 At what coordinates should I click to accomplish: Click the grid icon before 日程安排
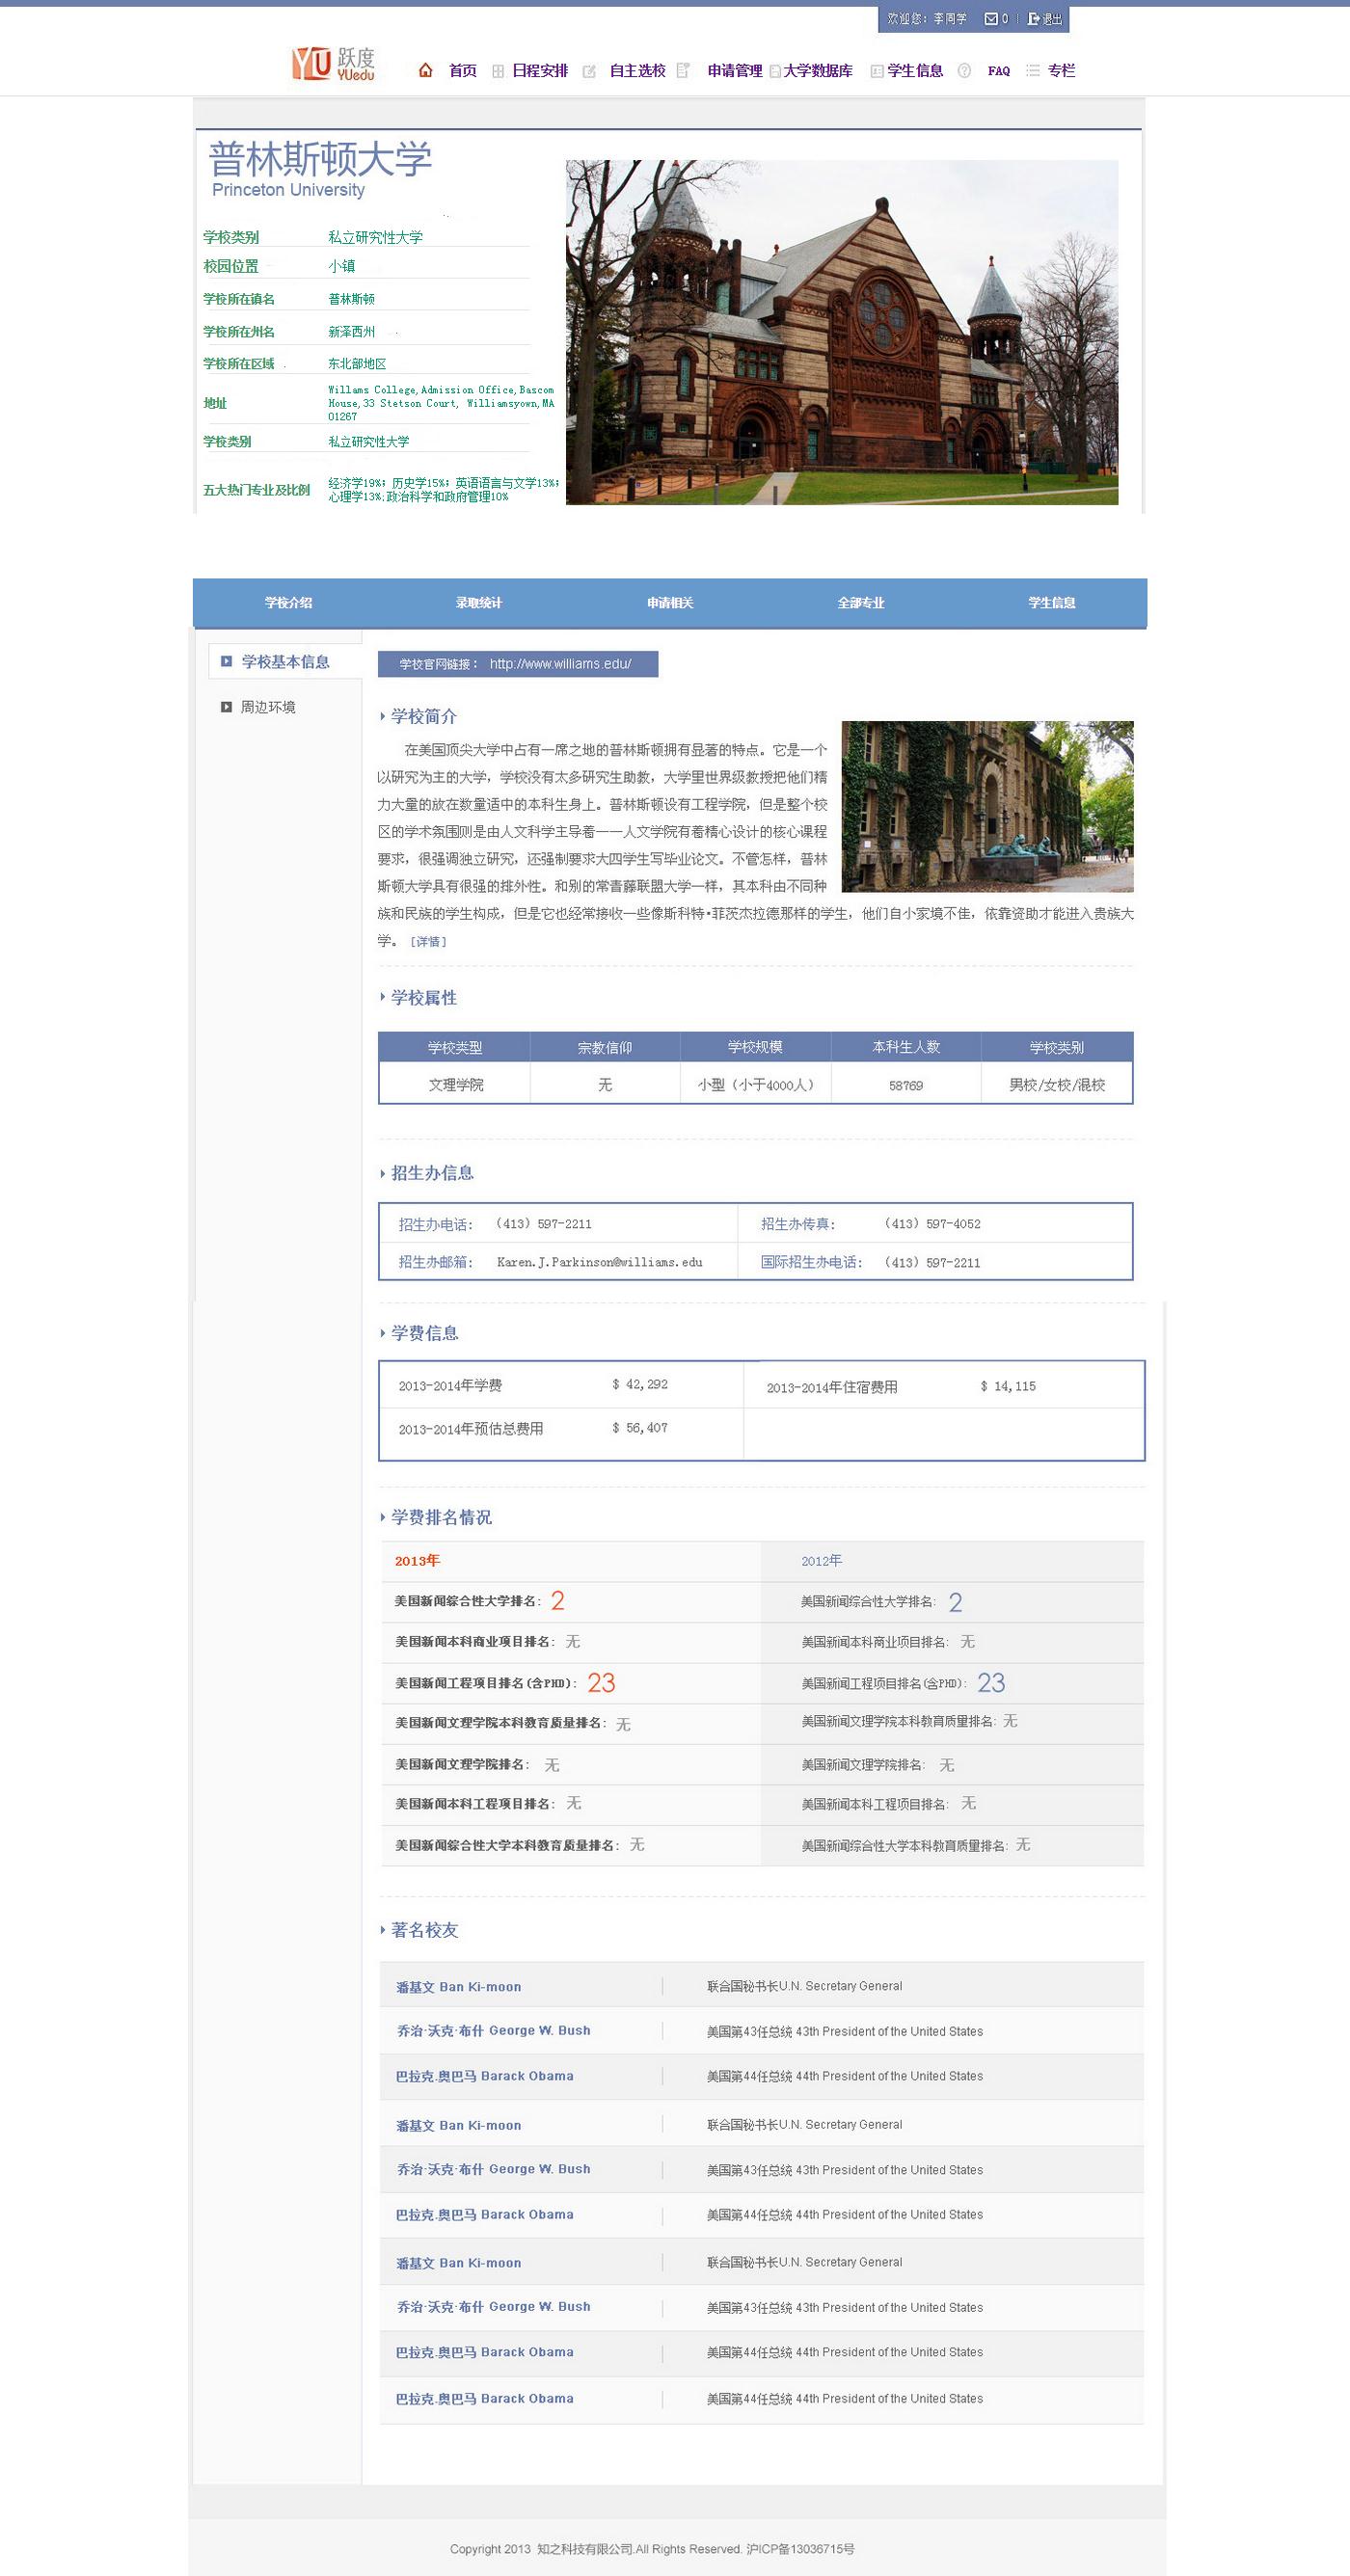pyautogui.click(x=498, y=71)
